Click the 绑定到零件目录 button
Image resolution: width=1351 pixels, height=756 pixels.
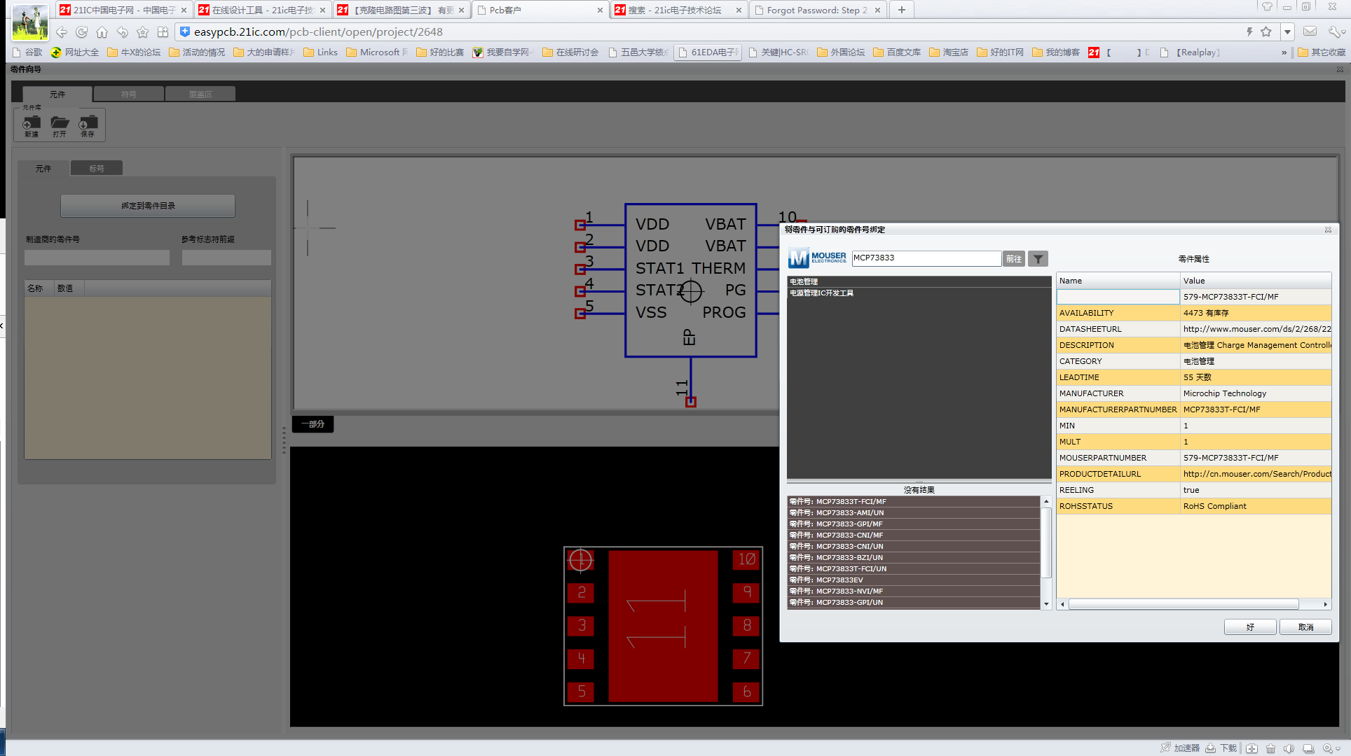[148, 206]
